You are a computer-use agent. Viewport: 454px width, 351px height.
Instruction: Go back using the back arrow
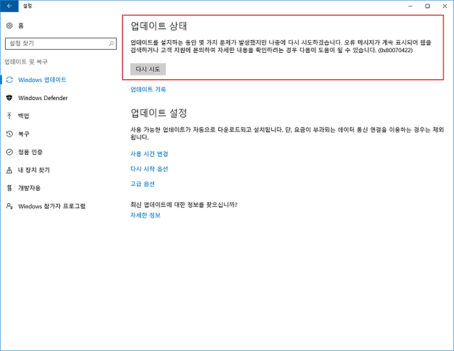pyautogui.click(x=9, y=6)
